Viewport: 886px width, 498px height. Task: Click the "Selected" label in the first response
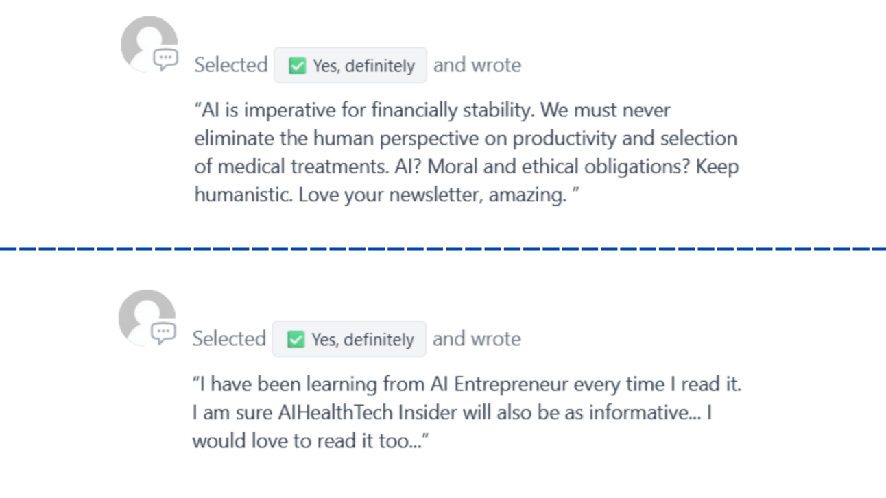(230, 66)
